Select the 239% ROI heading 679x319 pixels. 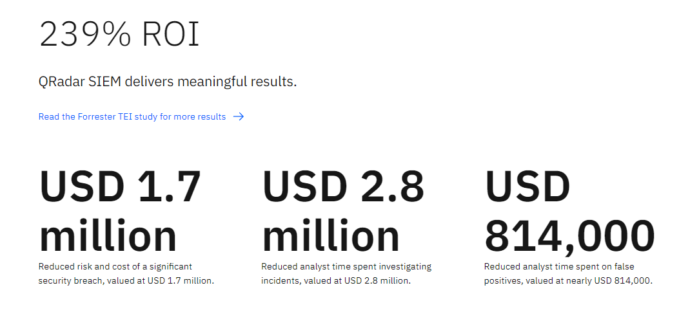click(119, 35)
